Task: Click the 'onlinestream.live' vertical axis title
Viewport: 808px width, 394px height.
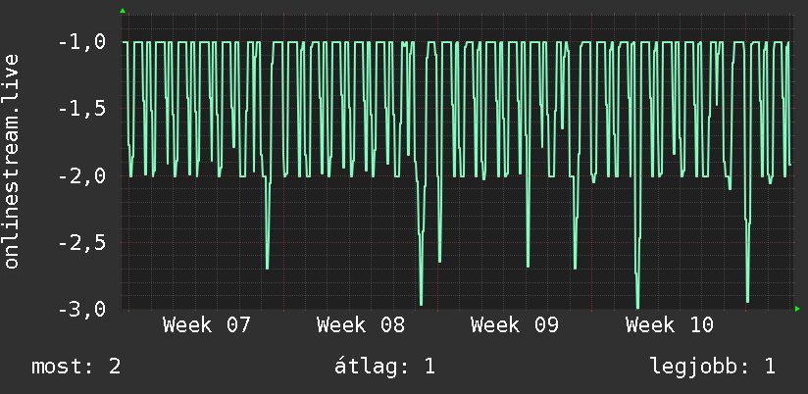Action: pyautogui.click(x=11, y=161)
